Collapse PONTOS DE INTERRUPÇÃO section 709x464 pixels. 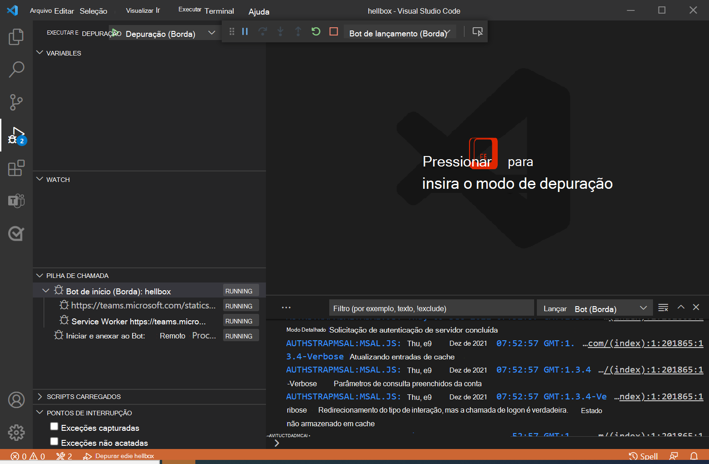40,413
